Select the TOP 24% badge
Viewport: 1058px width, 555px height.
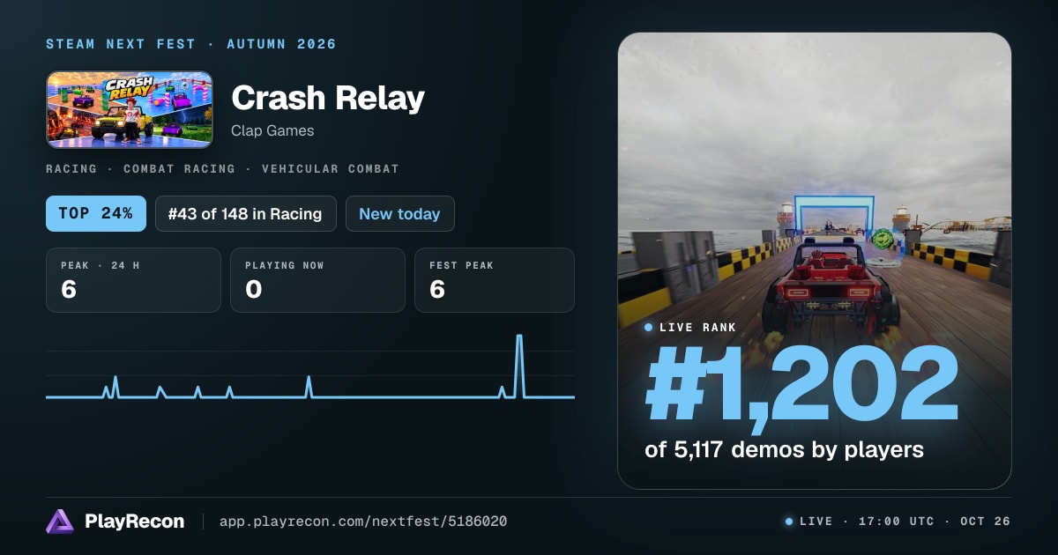pyautogui.click(x=96, y=213)
